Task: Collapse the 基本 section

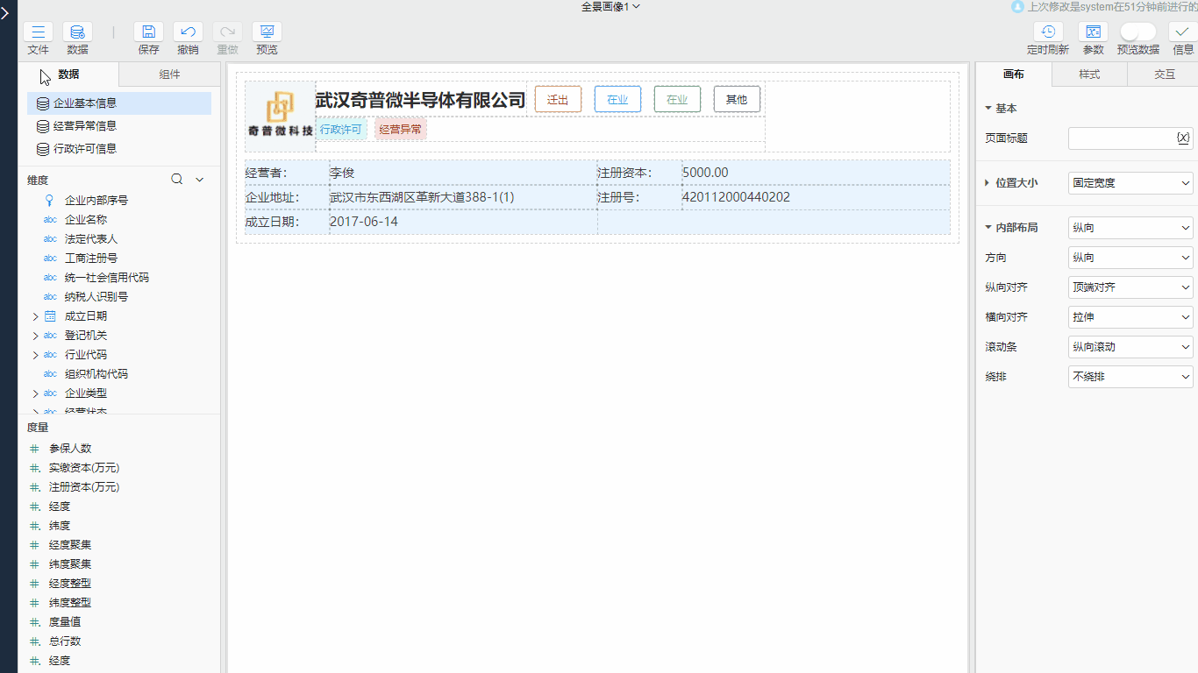Action: point(988,109)
